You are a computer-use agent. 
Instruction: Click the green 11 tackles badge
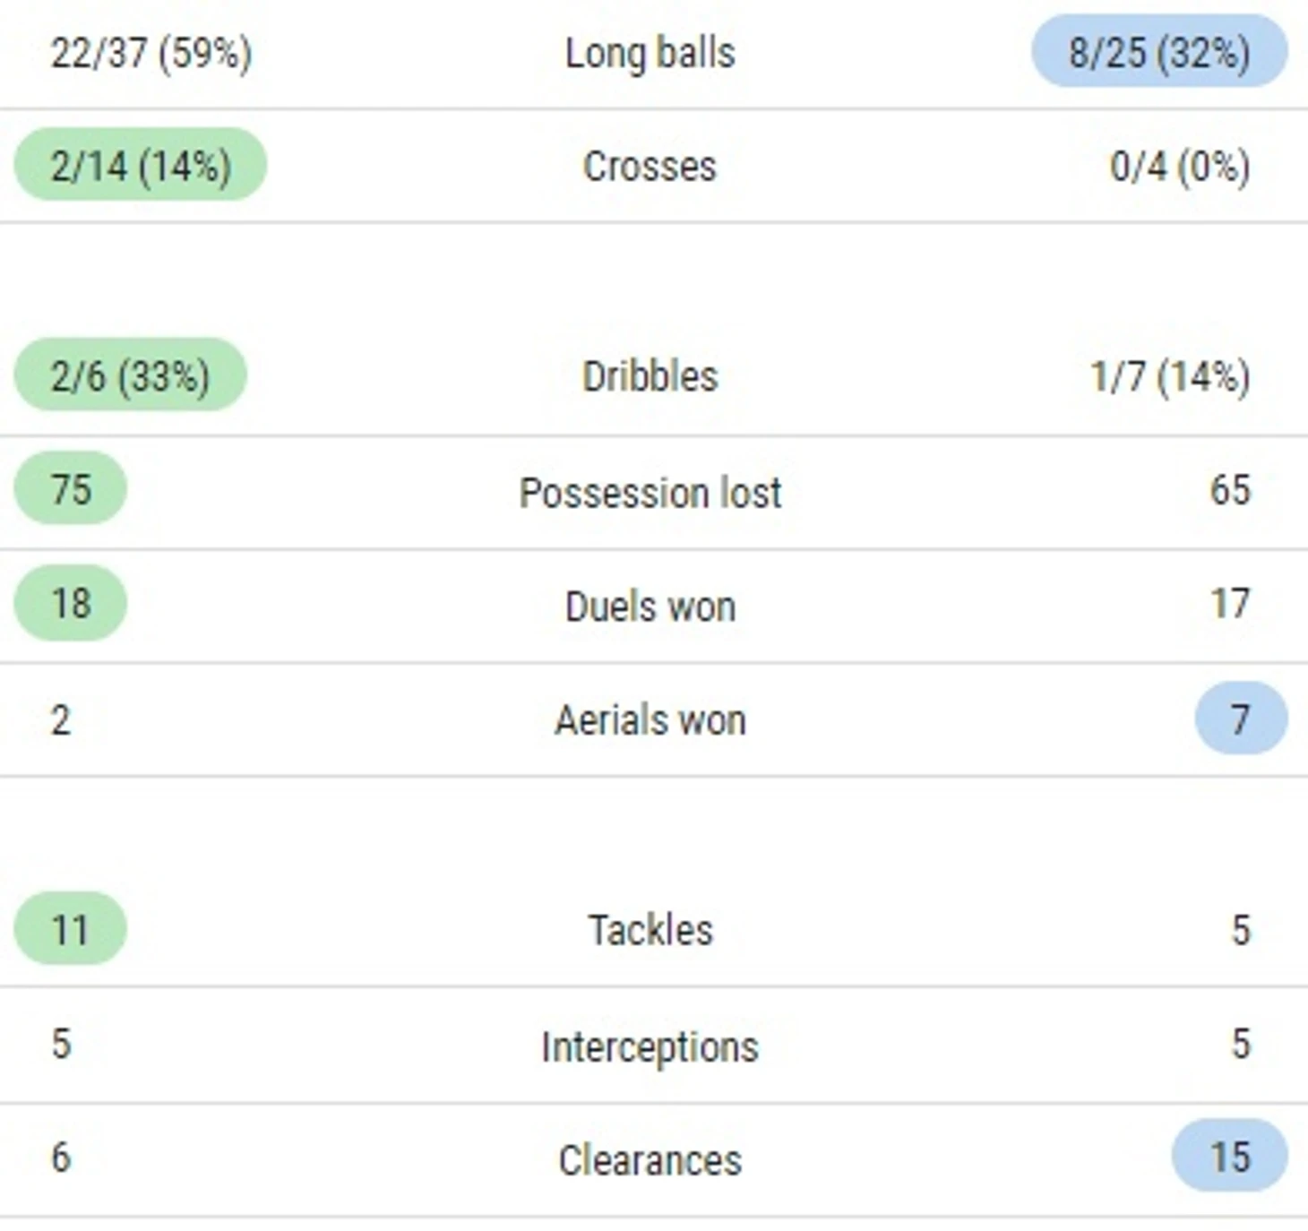point(71,928)
